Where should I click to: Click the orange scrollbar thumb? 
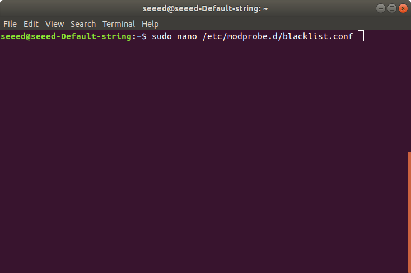[x=409, y=212]
